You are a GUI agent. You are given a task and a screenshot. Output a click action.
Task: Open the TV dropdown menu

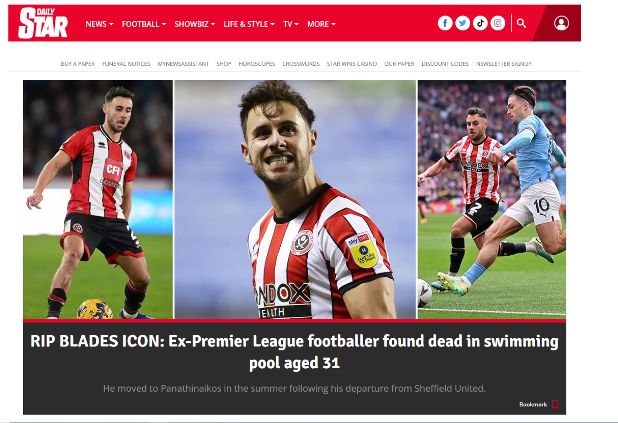click(291, 24)
